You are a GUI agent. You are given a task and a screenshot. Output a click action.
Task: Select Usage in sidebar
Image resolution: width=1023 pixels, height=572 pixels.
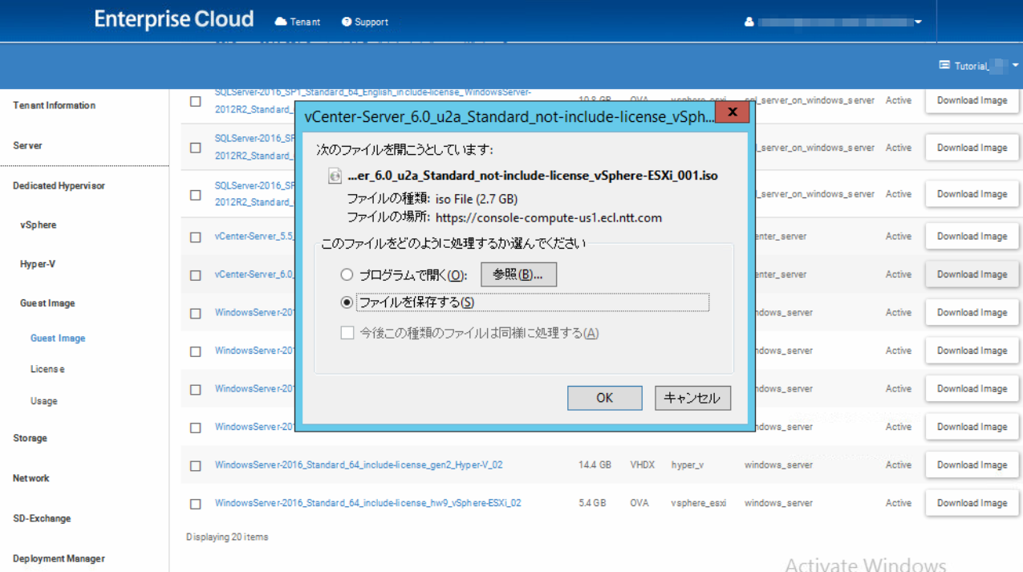pyautogui.click(x=44, y=401)
